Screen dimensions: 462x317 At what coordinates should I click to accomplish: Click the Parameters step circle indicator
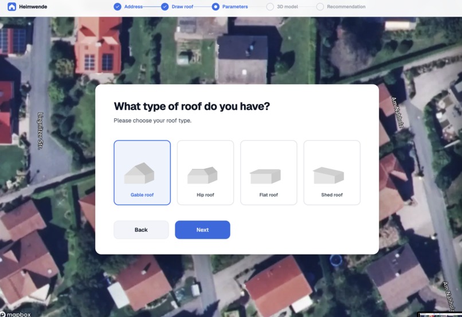click(x=216, y=6)
